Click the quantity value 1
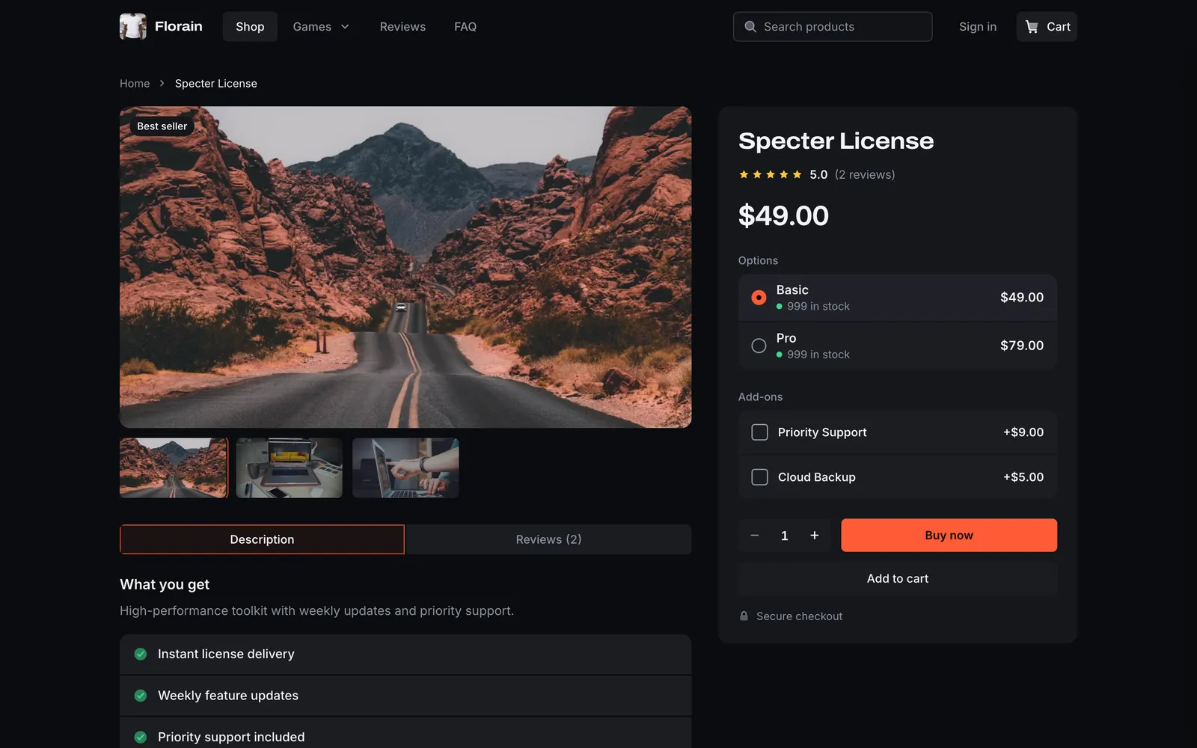The image size is (1197, 748). click(x=785, y=536)
